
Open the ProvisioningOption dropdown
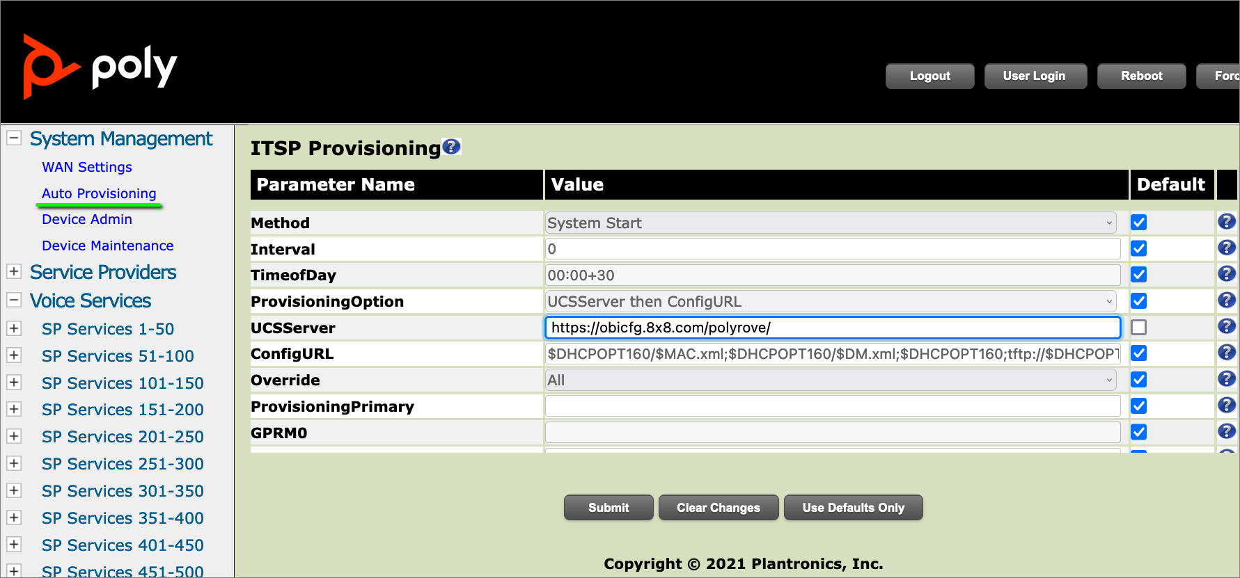830,301
